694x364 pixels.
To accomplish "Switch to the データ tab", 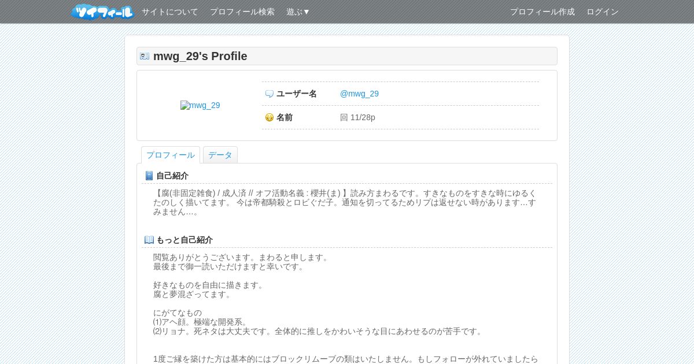I will [220, 155].
